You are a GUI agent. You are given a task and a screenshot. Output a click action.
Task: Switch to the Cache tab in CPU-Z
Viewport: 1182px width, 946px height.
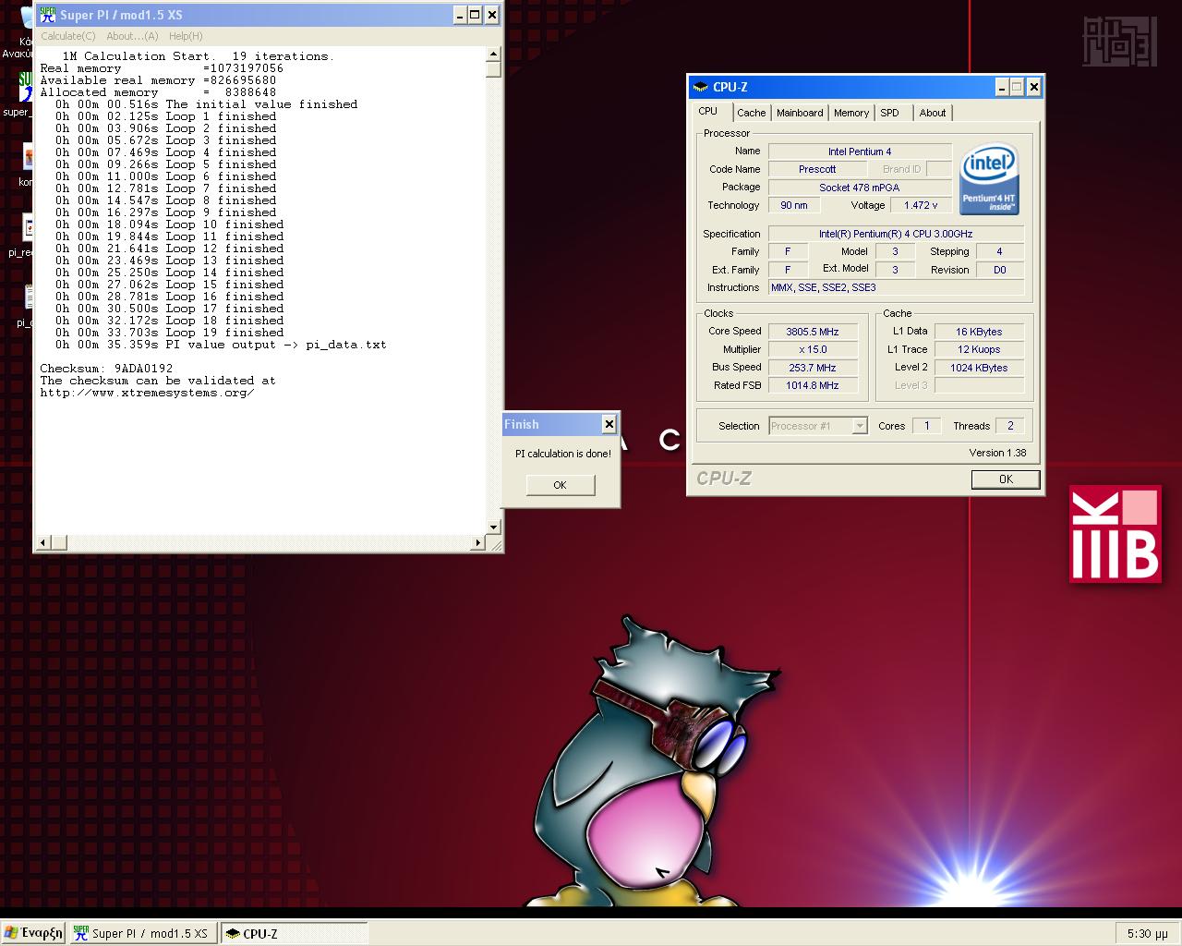pos(751,113)
